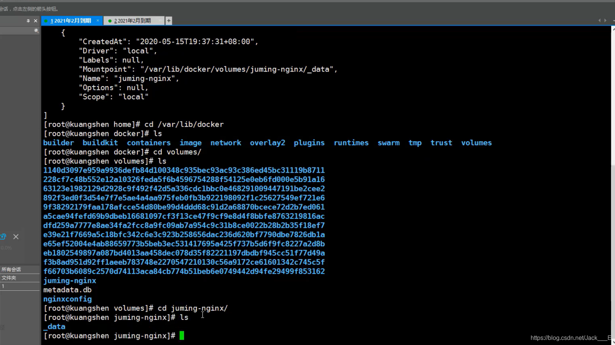Click the 'builder' directory name
Viewport: 615px width, 345px height.
58,143
